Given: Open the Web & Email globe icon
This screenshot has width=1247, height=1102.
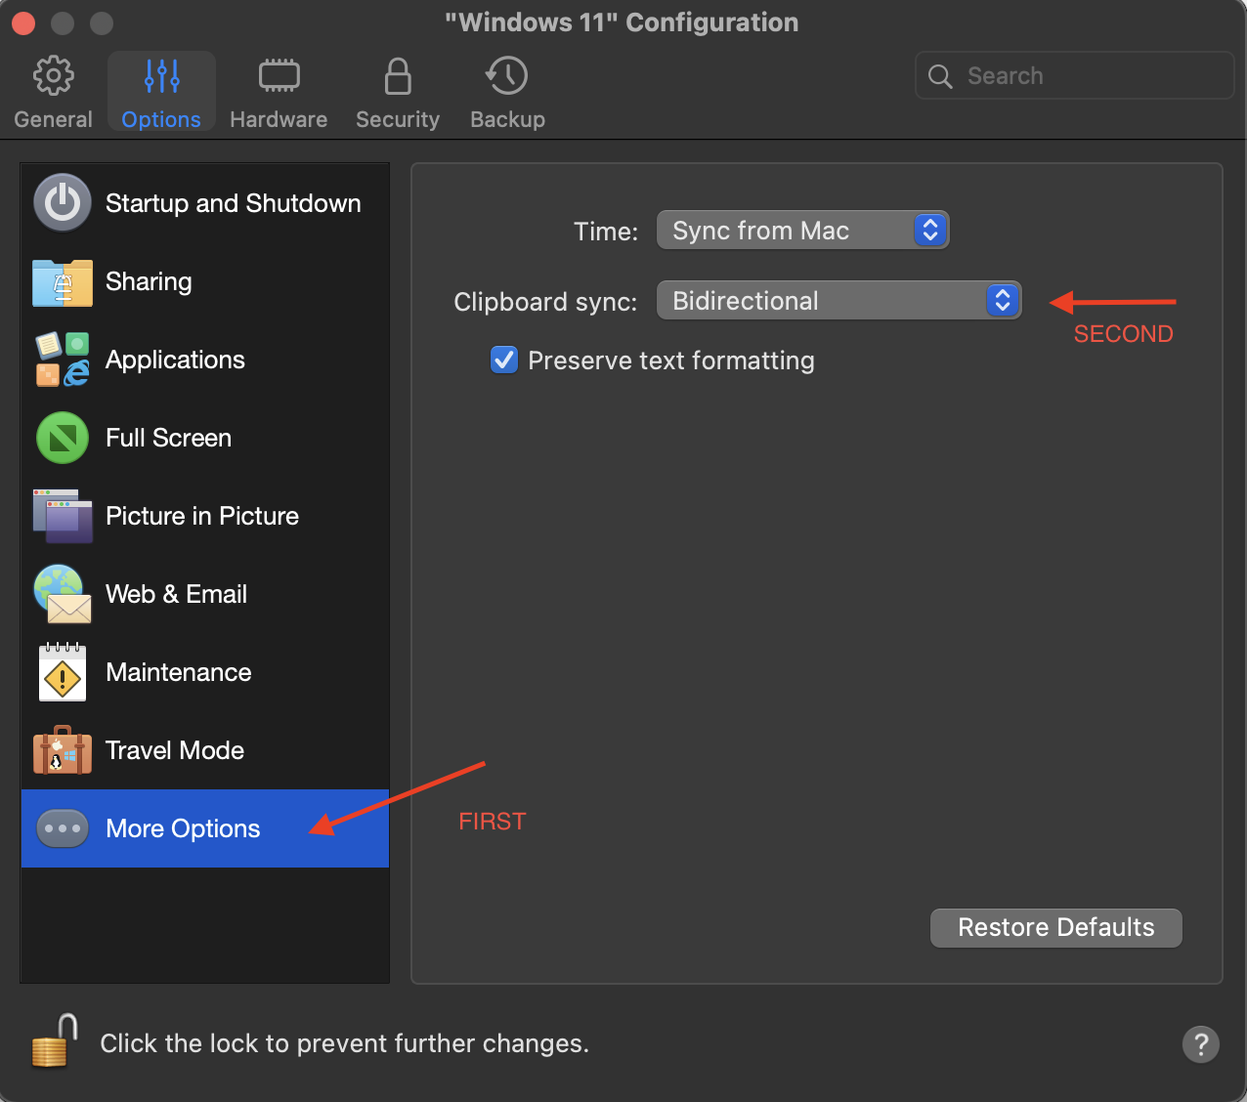Looking at the screenshot, I should [63, 594].
